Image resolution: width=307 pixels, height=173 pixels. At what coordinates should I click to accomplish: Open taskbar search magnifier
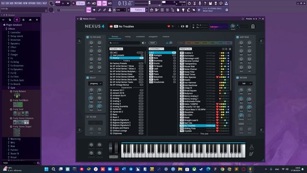click(x=53, y=169)
